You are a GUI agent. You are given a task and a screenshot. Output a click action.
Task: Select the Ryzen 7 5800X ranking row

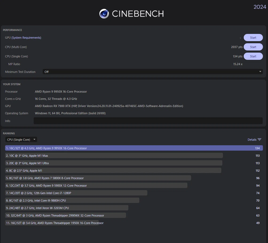click(x=134, y=178)
